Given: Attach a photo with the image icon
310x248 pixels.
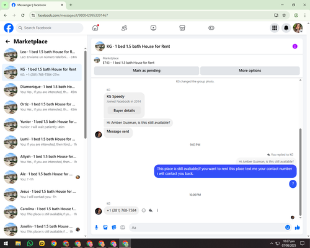Looking at the screenshot, I should pos(105,228).
